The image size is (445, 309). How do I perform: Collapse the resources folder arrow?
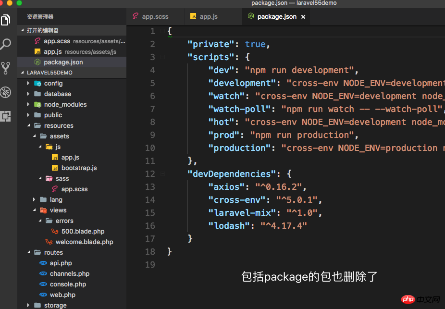[x=29, y=125]
